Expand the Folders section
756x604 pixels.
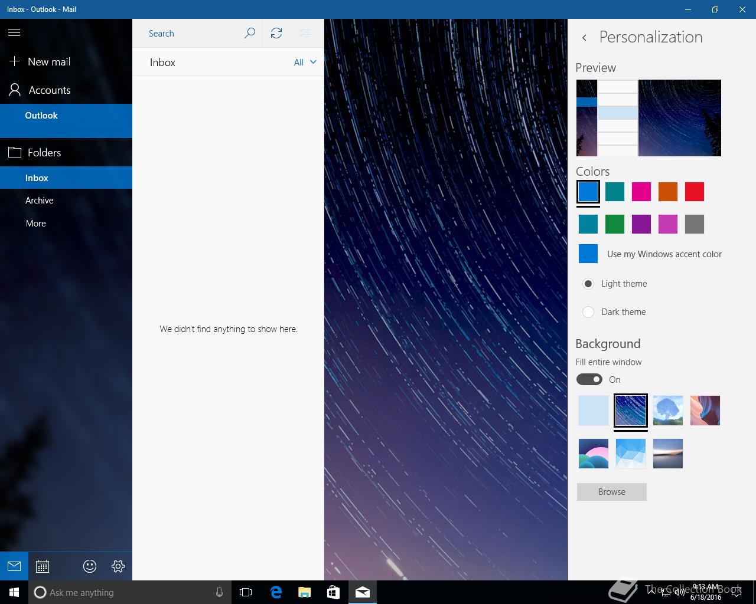click(x=44, y=153)
